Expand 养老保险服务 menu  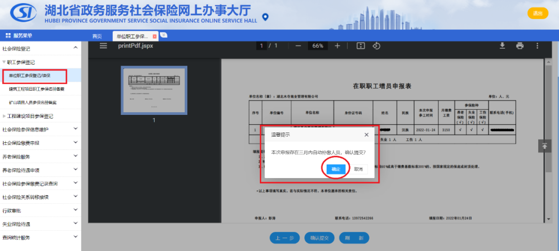[x=75, y=156]
